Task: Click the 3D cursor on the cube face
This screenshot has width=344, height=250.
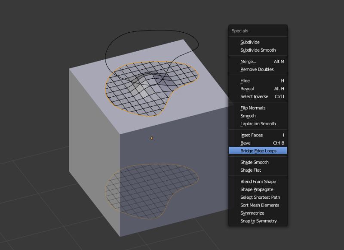Action: tap(151, 138)
